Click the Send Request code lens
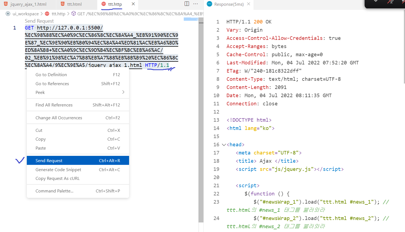The image size is (405, 232). tap(39, 21)
